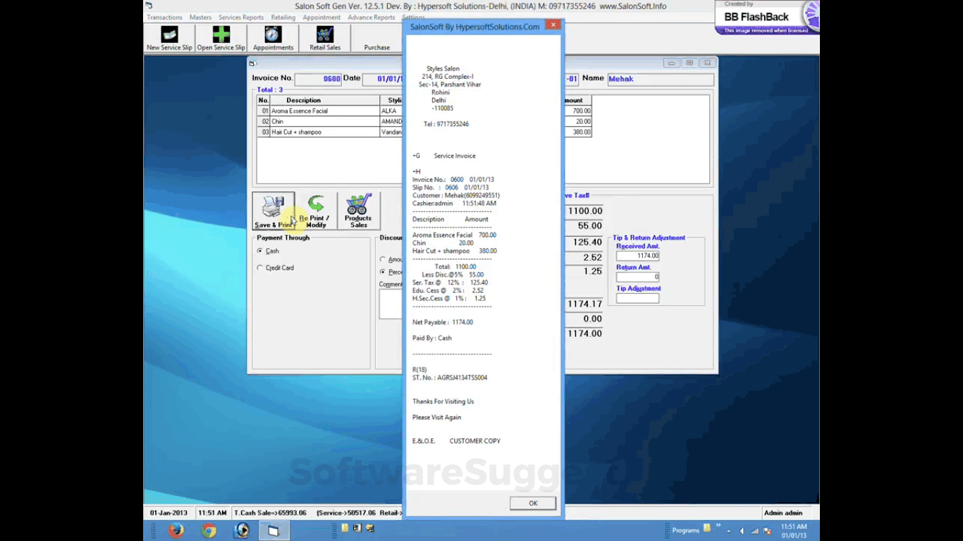
Task: Open the Advance Reports menu
Action: click(372, 18)
